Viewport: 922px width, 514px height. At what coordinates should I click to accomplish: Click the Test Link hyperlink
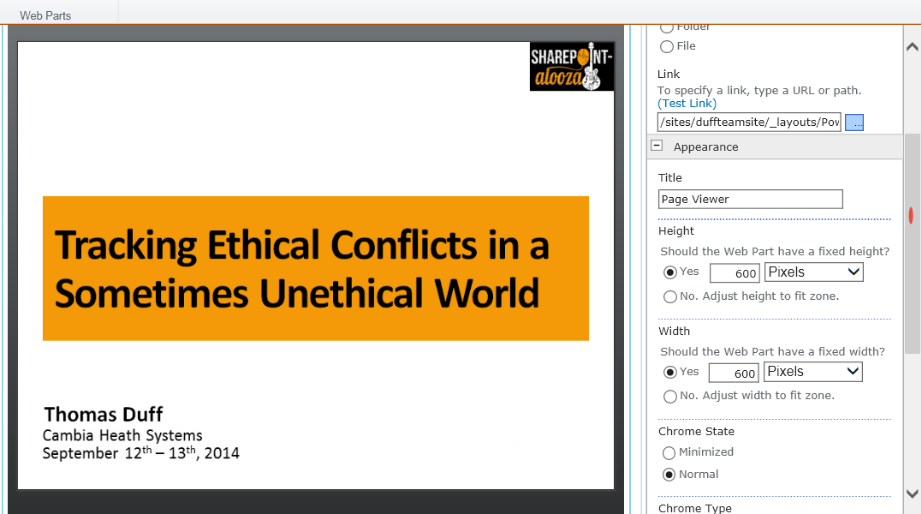[687, 104]
